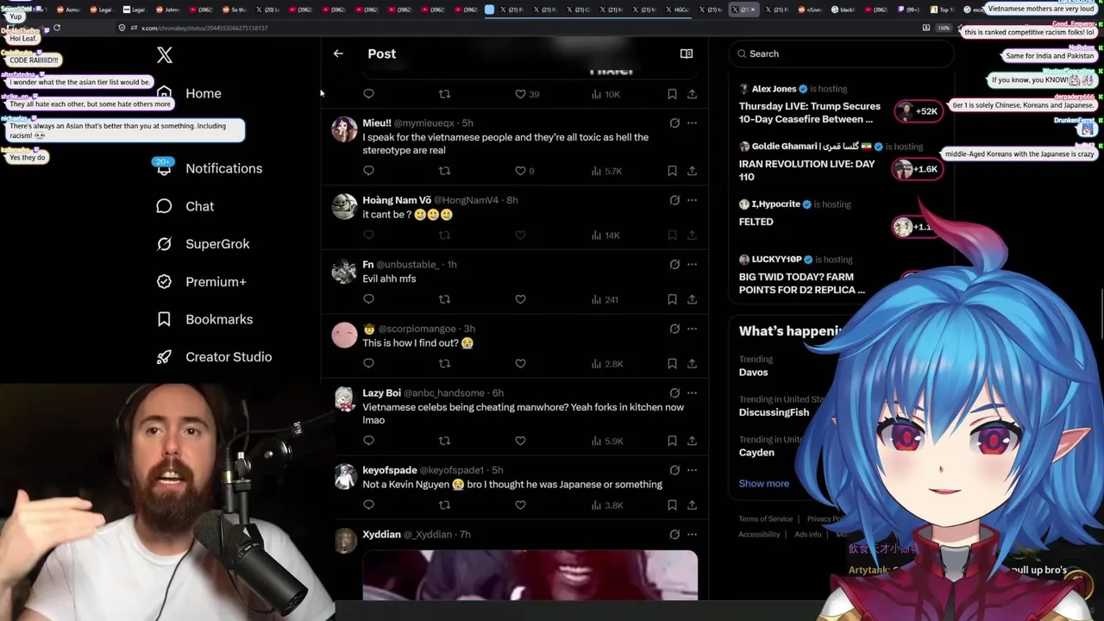Open reading view icon beside Post header

tap(687, 53)
